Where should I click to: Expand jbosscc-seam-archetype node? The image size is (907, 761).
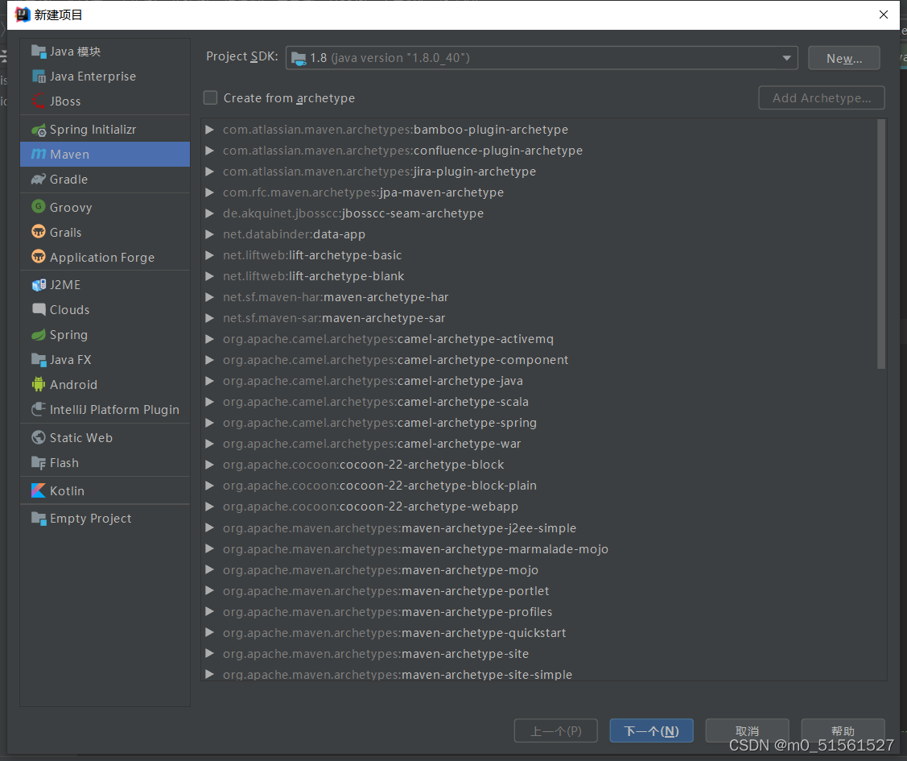[x=209, y=213]
